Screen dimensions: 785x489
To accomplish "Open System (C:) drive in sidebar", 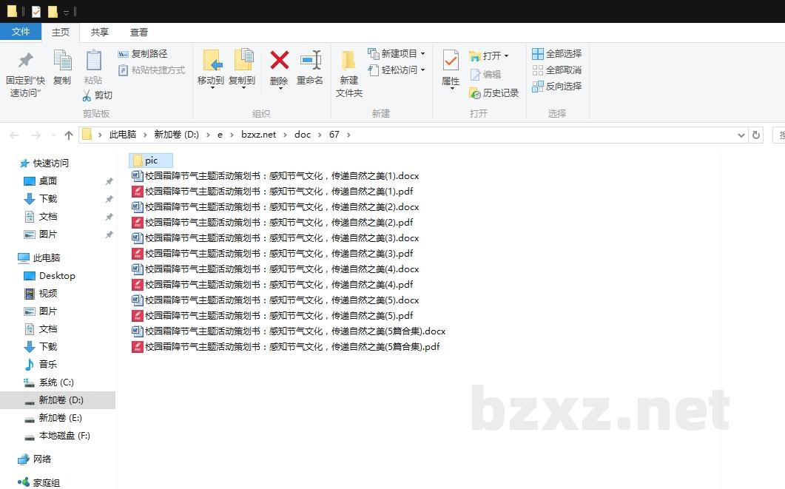I will 56,382.
